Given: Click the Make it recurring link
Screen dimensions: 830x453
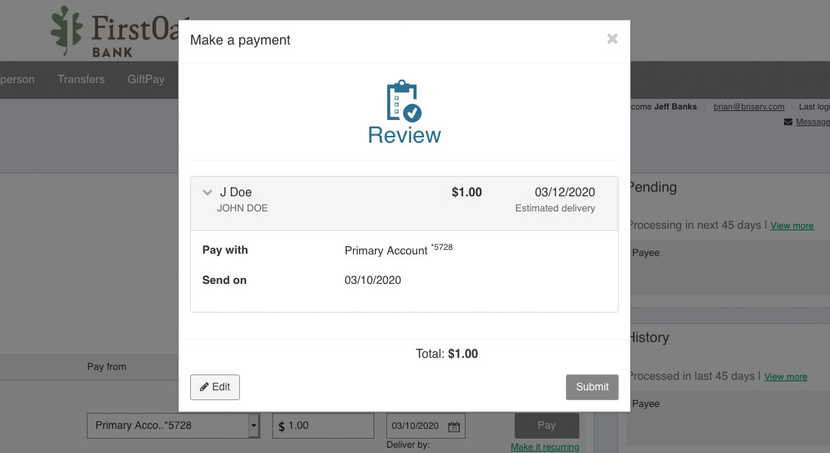Looking at the screenshot, I should point(544,447).
